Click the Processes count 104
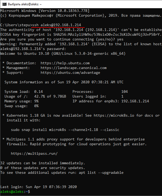 click(125, 92)
